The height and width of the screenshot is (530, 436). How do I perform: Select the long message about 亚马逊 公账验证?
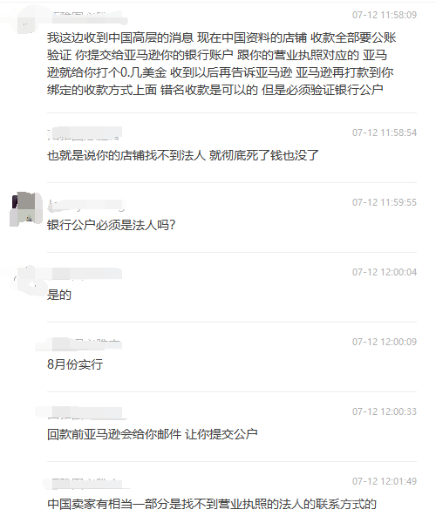[221, 64]
